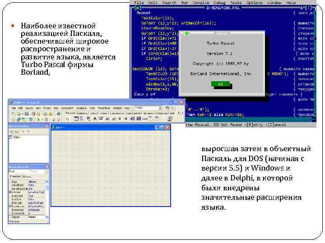325x243 pixels.
Task: Click the New Form icon in Delphi
Action: pos(31,119)
